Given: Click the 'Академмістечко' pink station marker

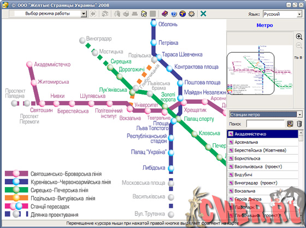Looking at the screenshot, I should 30,64.
